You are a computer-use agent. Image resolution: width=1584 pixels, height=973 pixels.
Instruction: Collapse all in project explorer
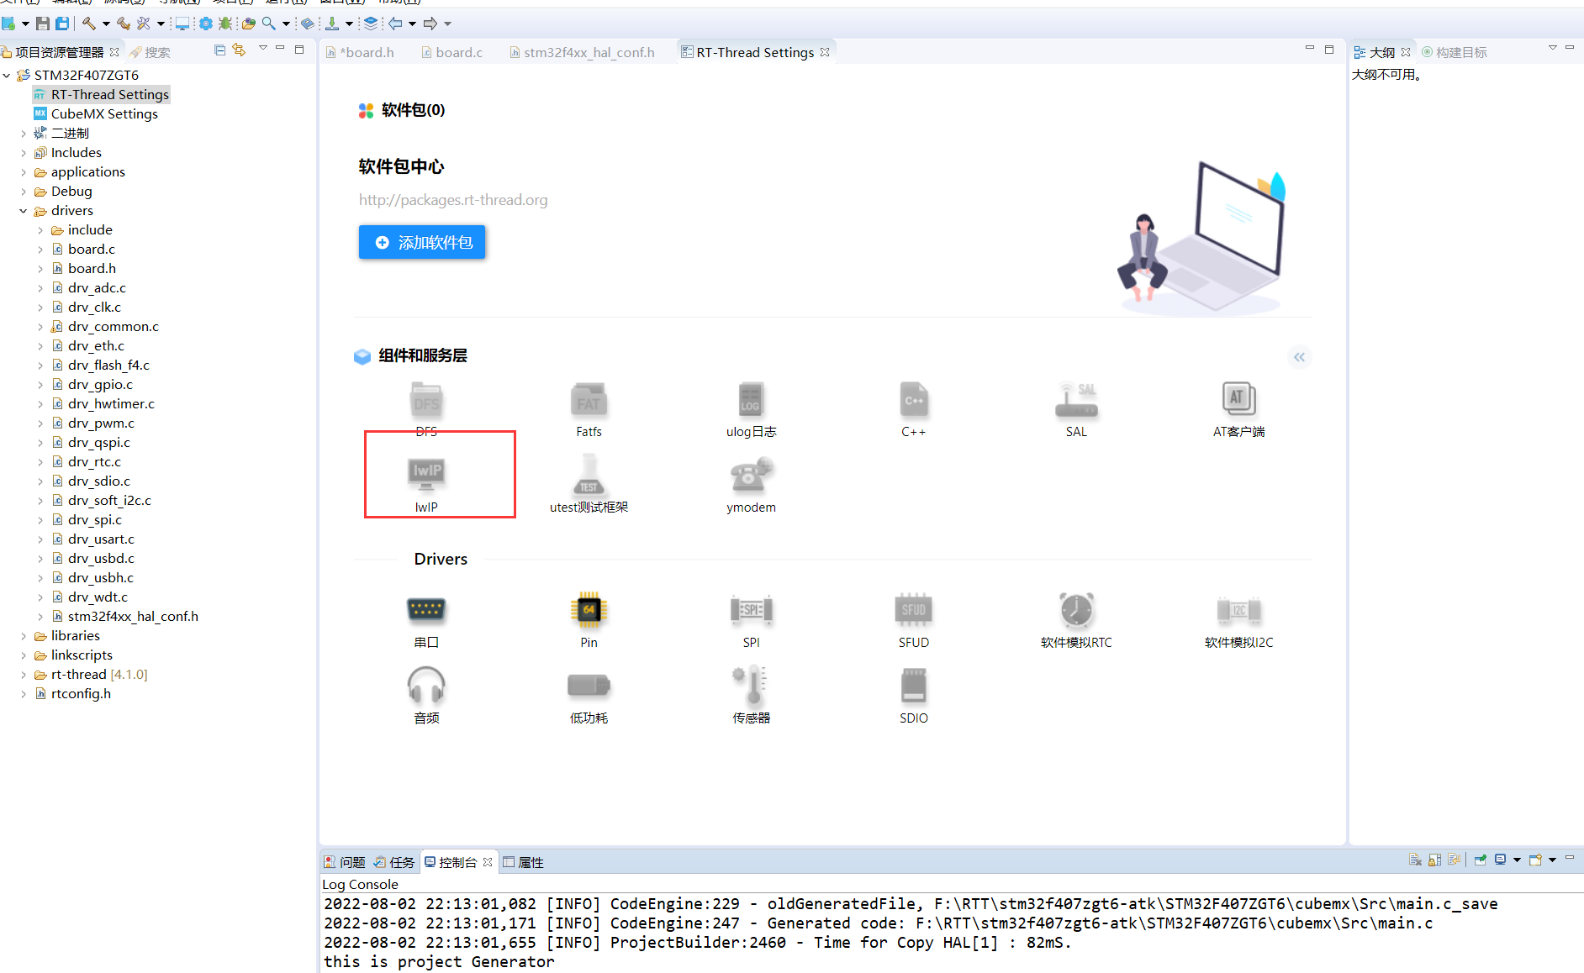[x=219, y=50]
